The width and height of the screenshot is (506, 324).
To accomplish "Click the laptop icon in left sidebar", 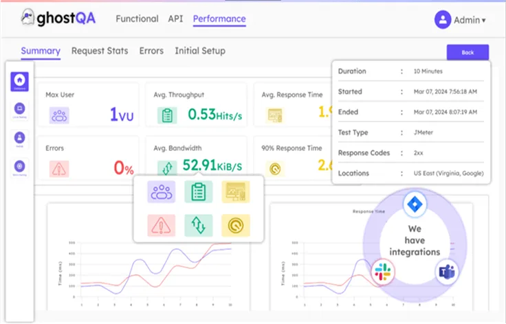I will [x=19, y=108].
